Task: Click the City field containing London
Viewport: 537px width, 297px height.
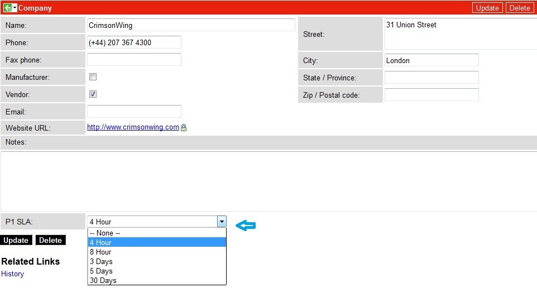Action: click(431, 60)
